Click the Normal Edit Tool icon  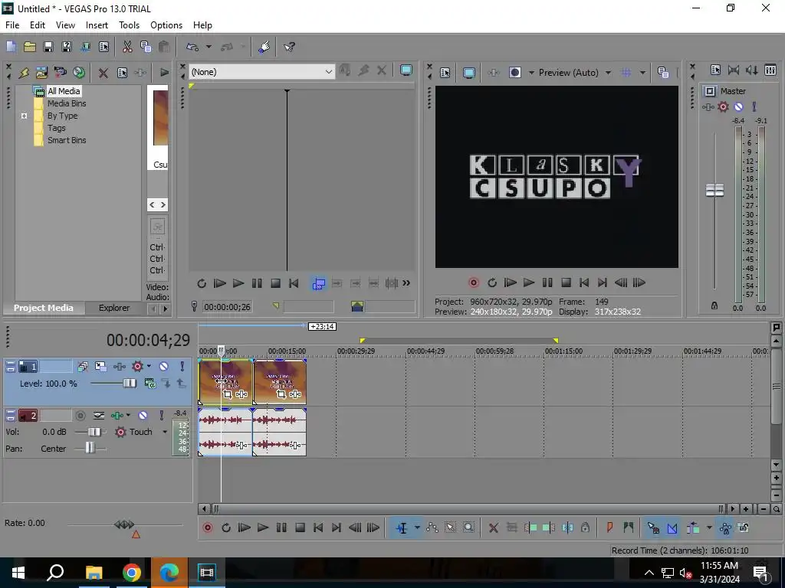402,528
